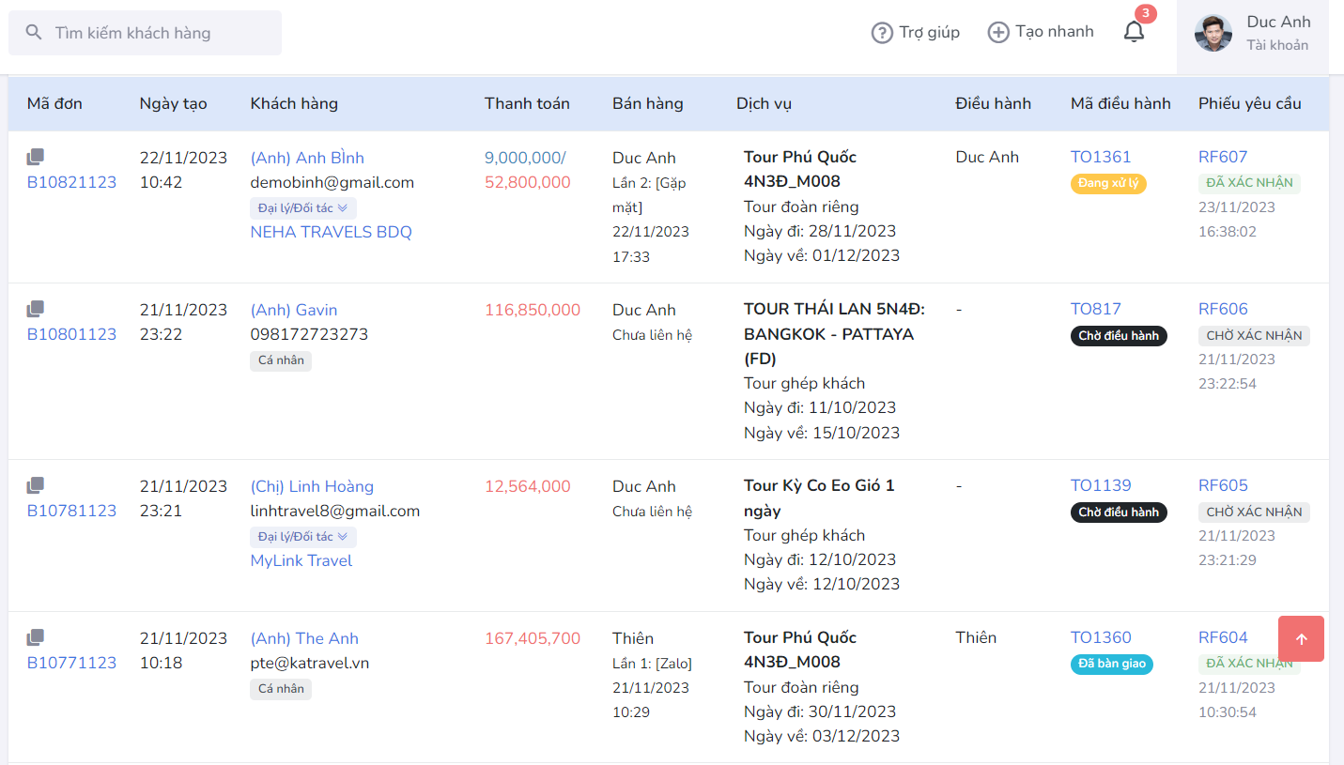Click phone number 098172723273
Screen dimensions: 1344x765
309,334
